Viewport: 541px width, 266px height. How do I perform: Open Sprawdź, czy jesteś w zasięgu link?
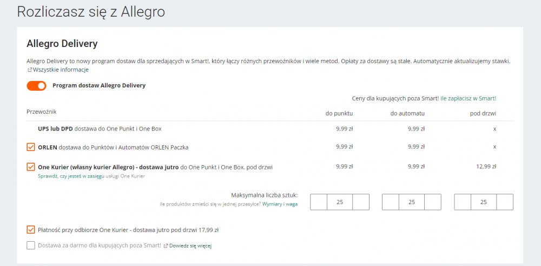coord(71,176)
